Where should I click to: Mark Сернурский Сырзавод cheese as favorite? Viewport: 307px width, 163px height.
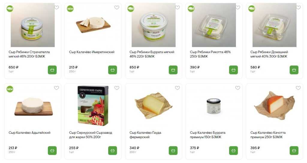[117, 88]
